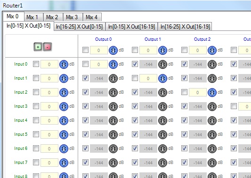251x178 pixels.
Task: Click the Output 1 gain value field
Action: coord(148,50)
